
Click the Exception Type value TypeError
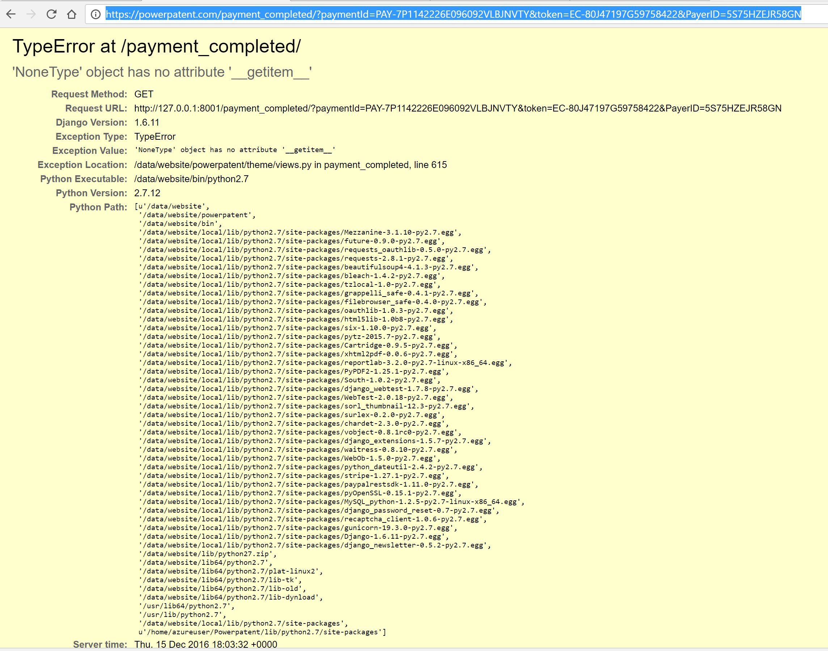(155, 136)
